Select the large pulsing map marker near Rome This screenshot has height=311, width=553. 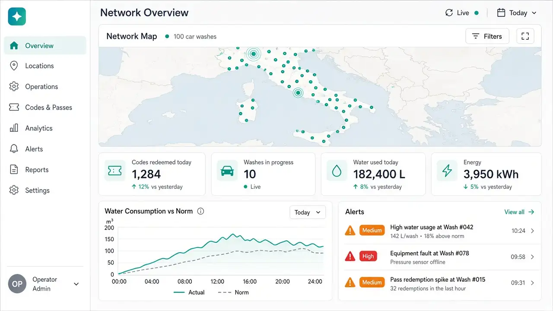[298, 92]
